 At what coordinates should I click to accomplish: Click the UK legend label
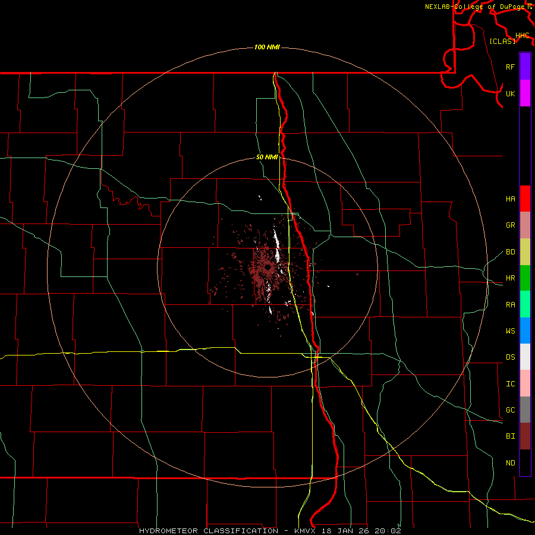point(510,93)
